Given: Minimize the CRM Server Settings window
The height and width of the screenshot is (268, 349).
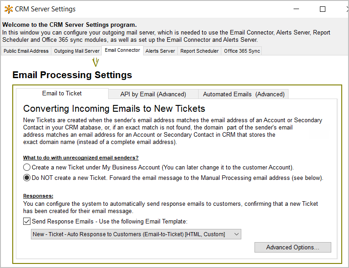Looking at the screenshot, I should (x=296, y=9).
